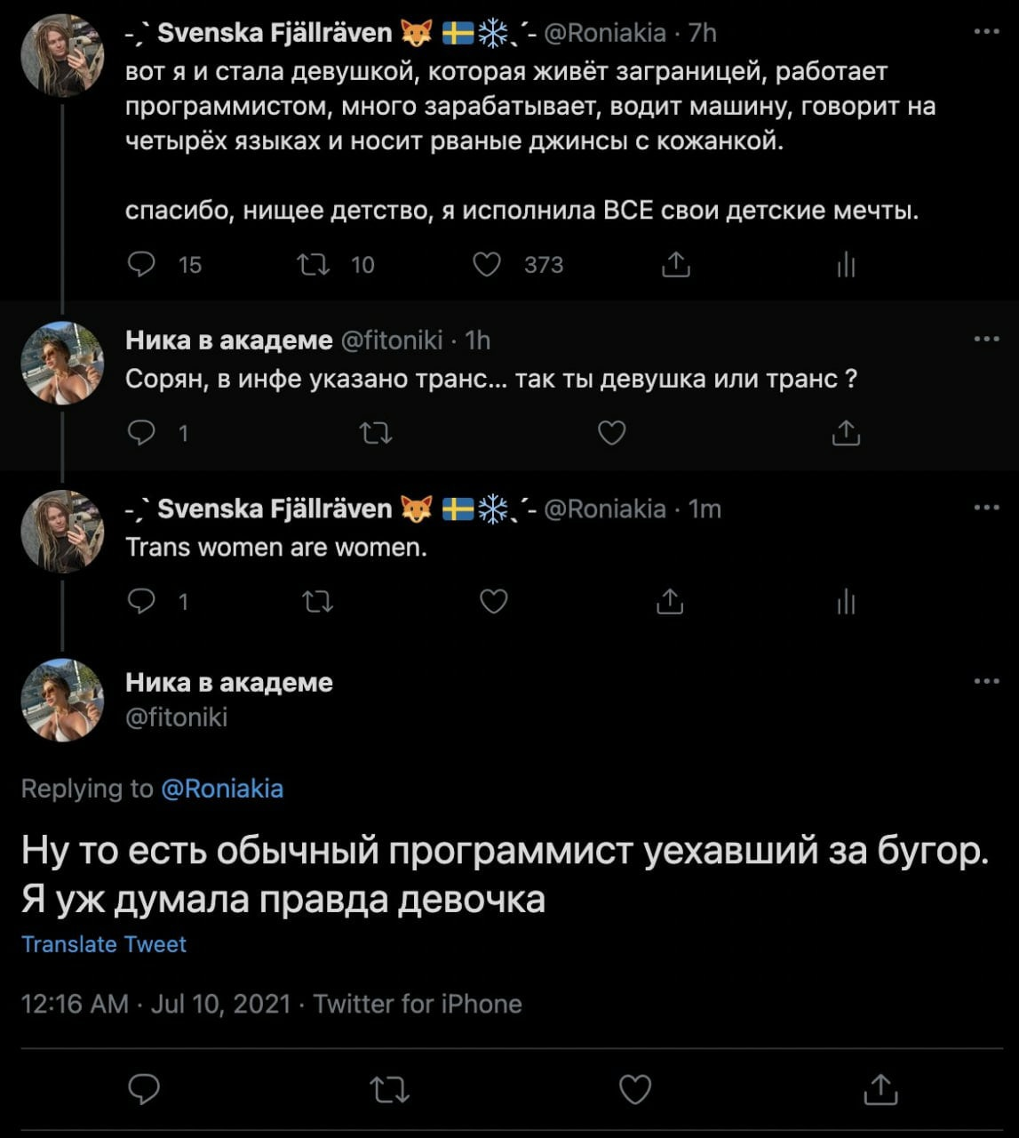
Task: Share the first tweet in thread
Action: (675, 264)
